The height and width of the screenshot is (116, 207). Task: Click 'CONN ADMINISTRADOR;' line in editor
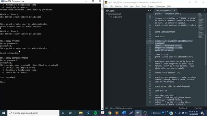[166, 32]
